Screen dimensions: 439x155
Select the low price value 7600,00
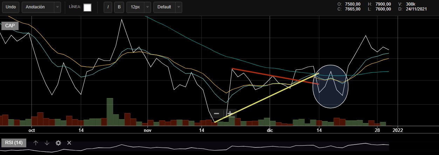pyautogui.click(x=383, y=9)
